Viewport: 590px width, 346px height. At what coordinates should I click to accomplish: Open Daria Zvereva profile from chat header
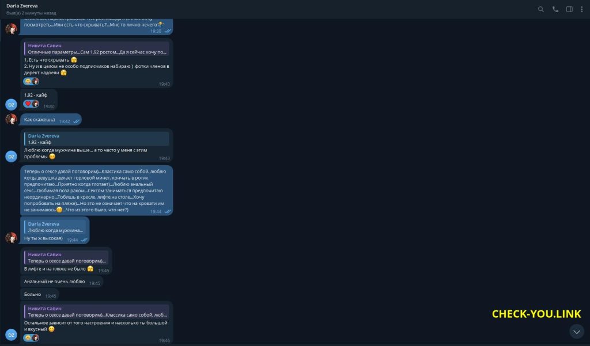click(23, 6)
